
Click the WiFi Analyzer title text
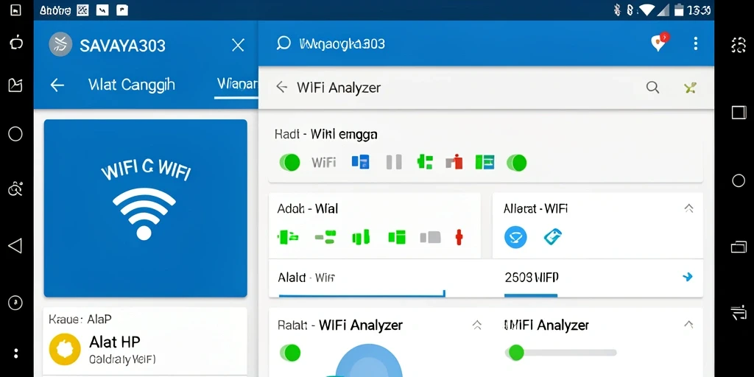click(339, 88)
